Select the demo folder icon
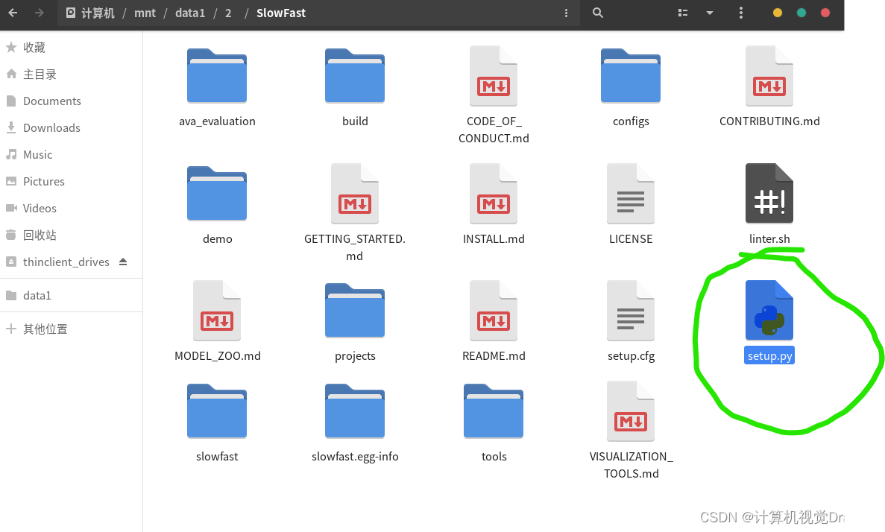This screenshot has height=532, width=885. pyautogui.click(x=217, y=193)
